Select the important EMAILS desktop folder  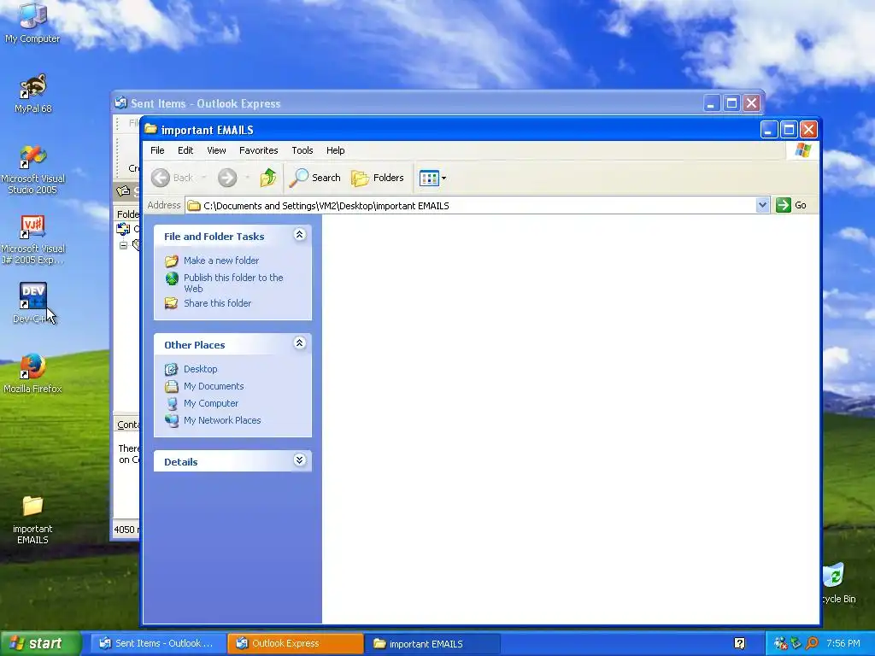(32, 519)
